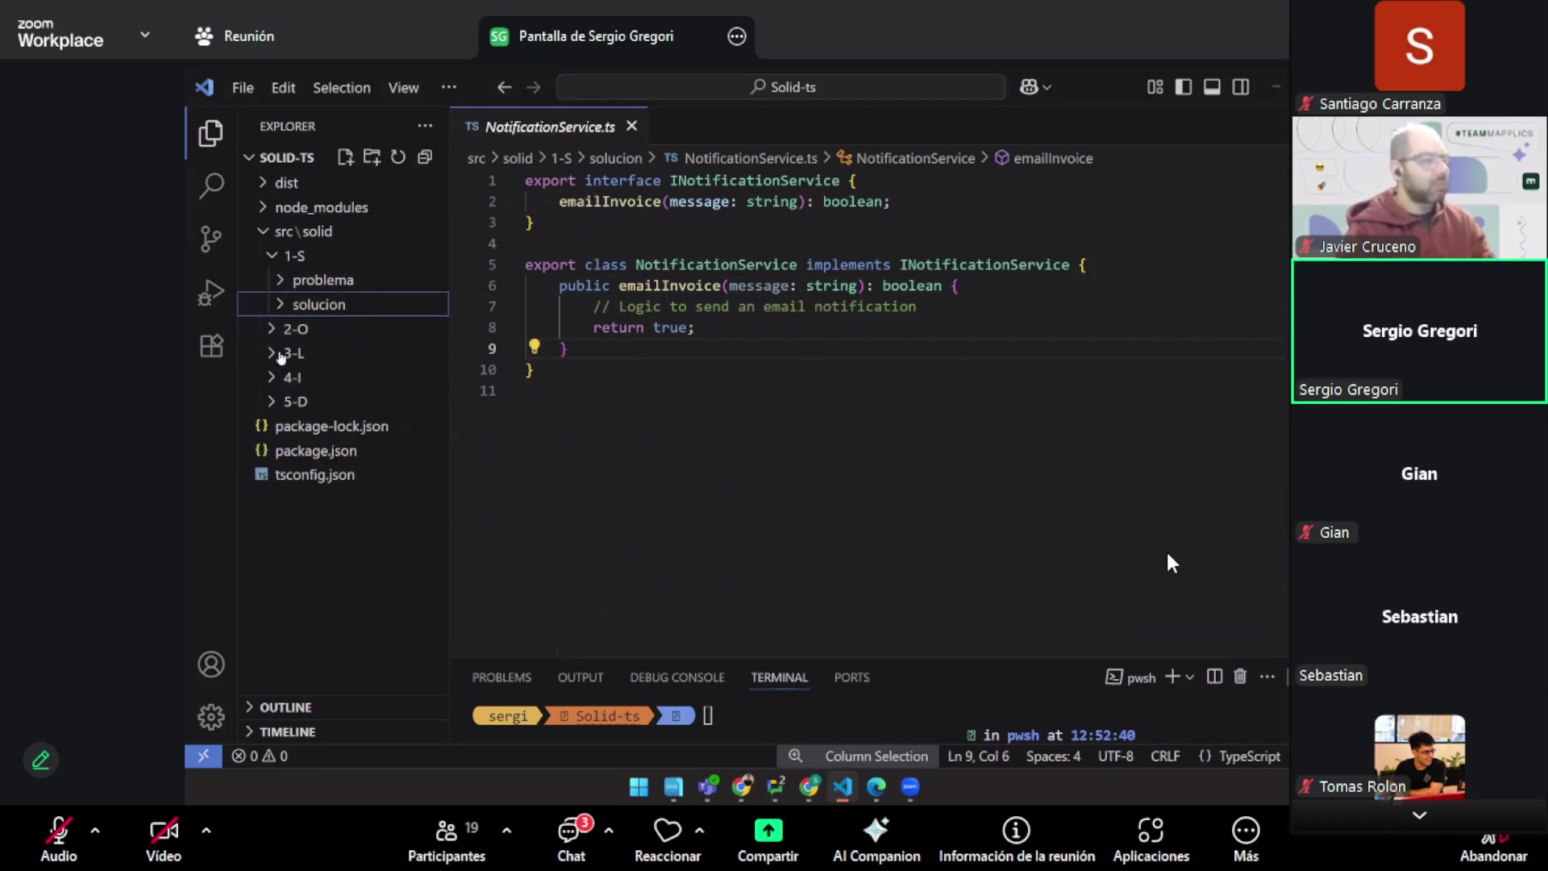Click the Refresh Explorer icon
Screen dimensions: 1548x871
(398, 157)
